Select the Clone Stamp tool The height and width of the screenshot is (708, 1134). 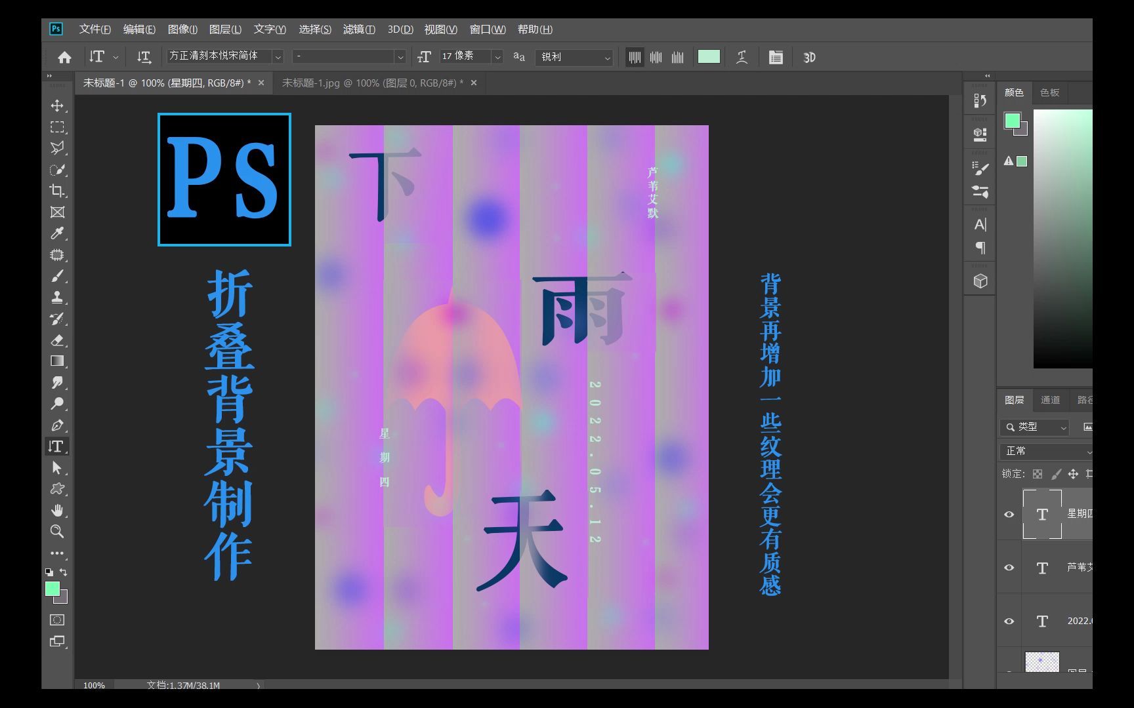click(58, 298)
